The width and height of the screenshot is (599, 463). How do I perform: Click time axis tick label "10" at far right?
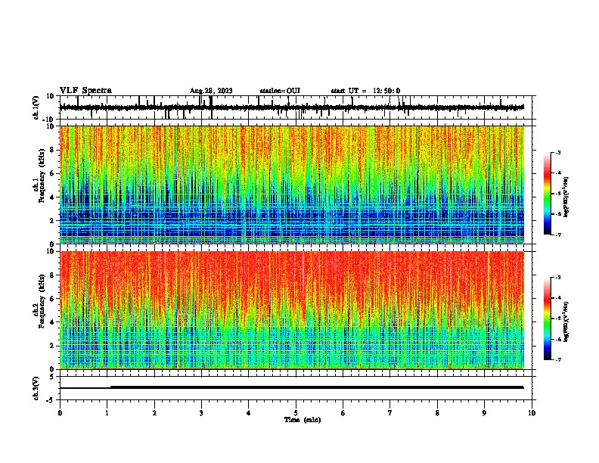coord(532,413)
